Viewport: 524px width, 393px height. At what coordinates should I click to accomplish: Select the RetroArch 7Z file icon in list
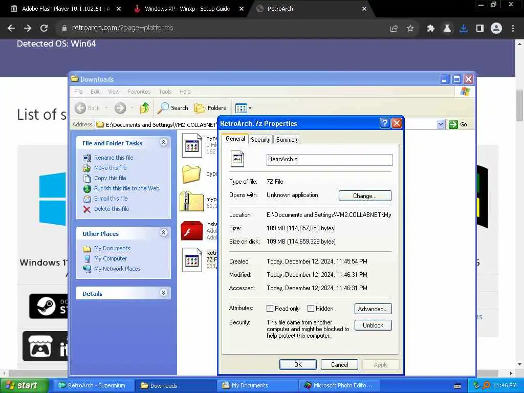tap(192, 260)
